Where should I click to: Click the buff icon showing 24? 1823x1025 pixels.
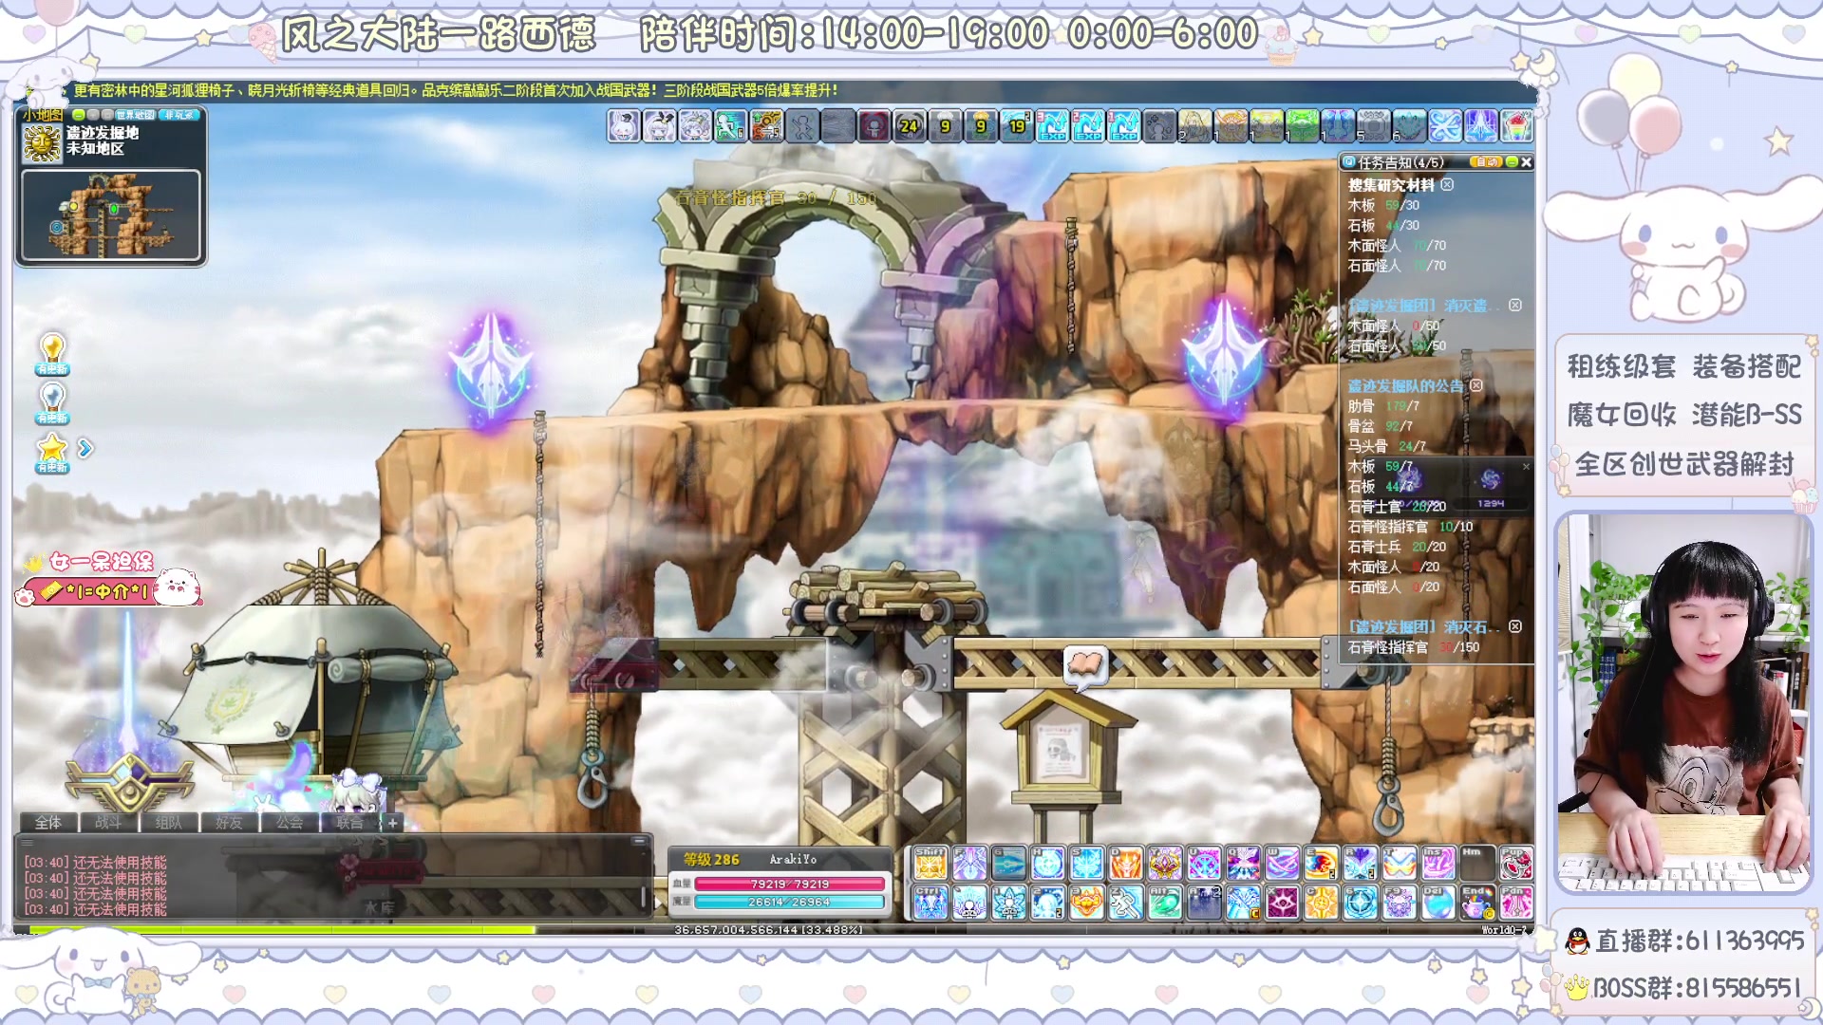[x=910, y=125]
